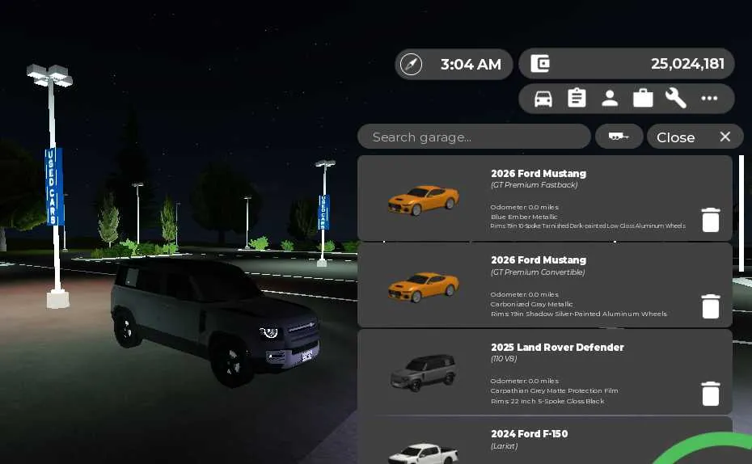The height and width of the screenshot is (464, 752).
Task: Select the grey Land Rover Defender thumbnail
Action: (x=423, y=373)
